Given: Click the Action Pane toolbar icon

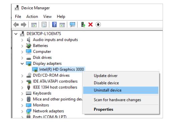Looking at the screenshot, I should [x=62, y=25].
